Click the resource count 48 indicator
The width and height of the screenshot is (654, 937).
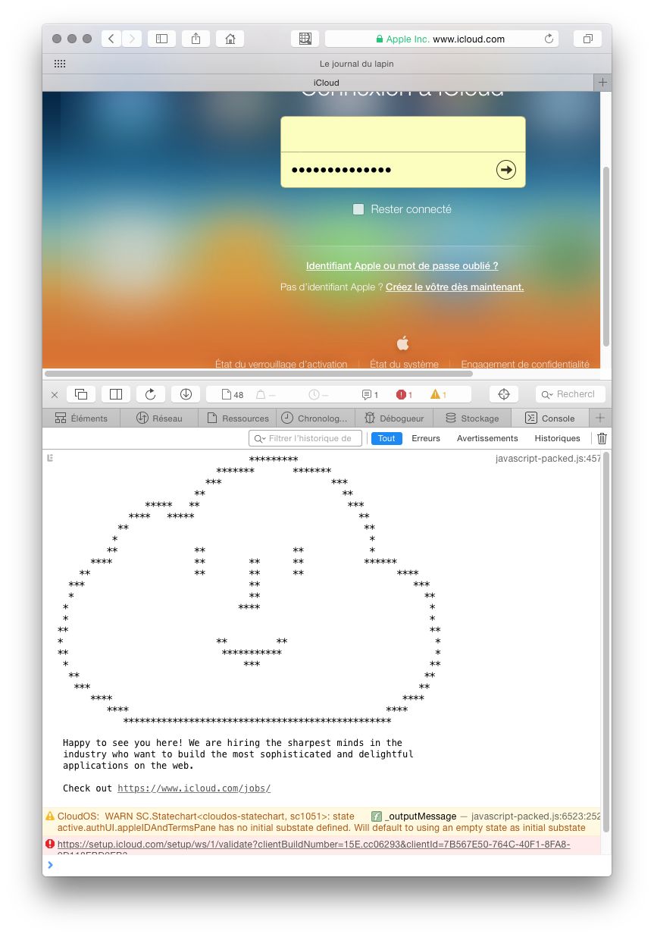(233, 395)
